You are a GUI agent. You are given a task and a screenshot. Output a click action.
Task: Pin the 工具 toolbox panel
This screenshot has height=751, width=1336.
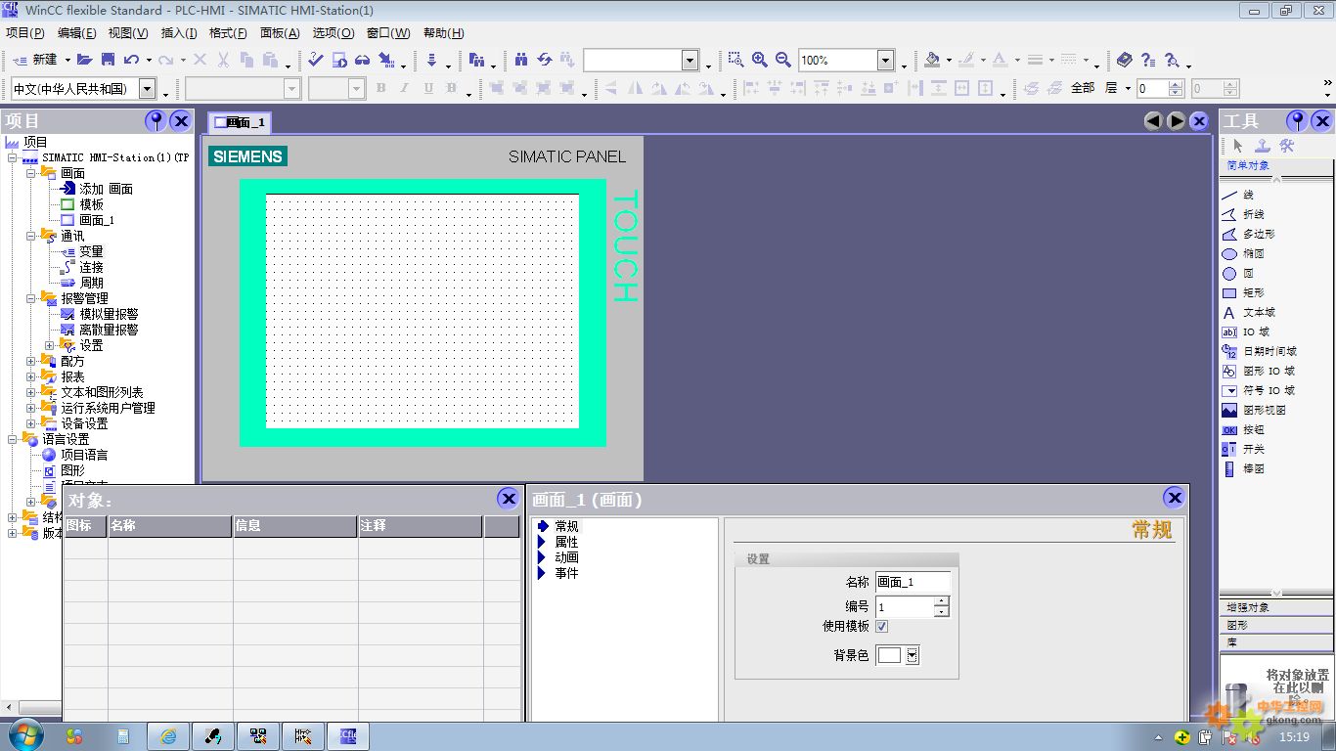[x=1297, y=120]
